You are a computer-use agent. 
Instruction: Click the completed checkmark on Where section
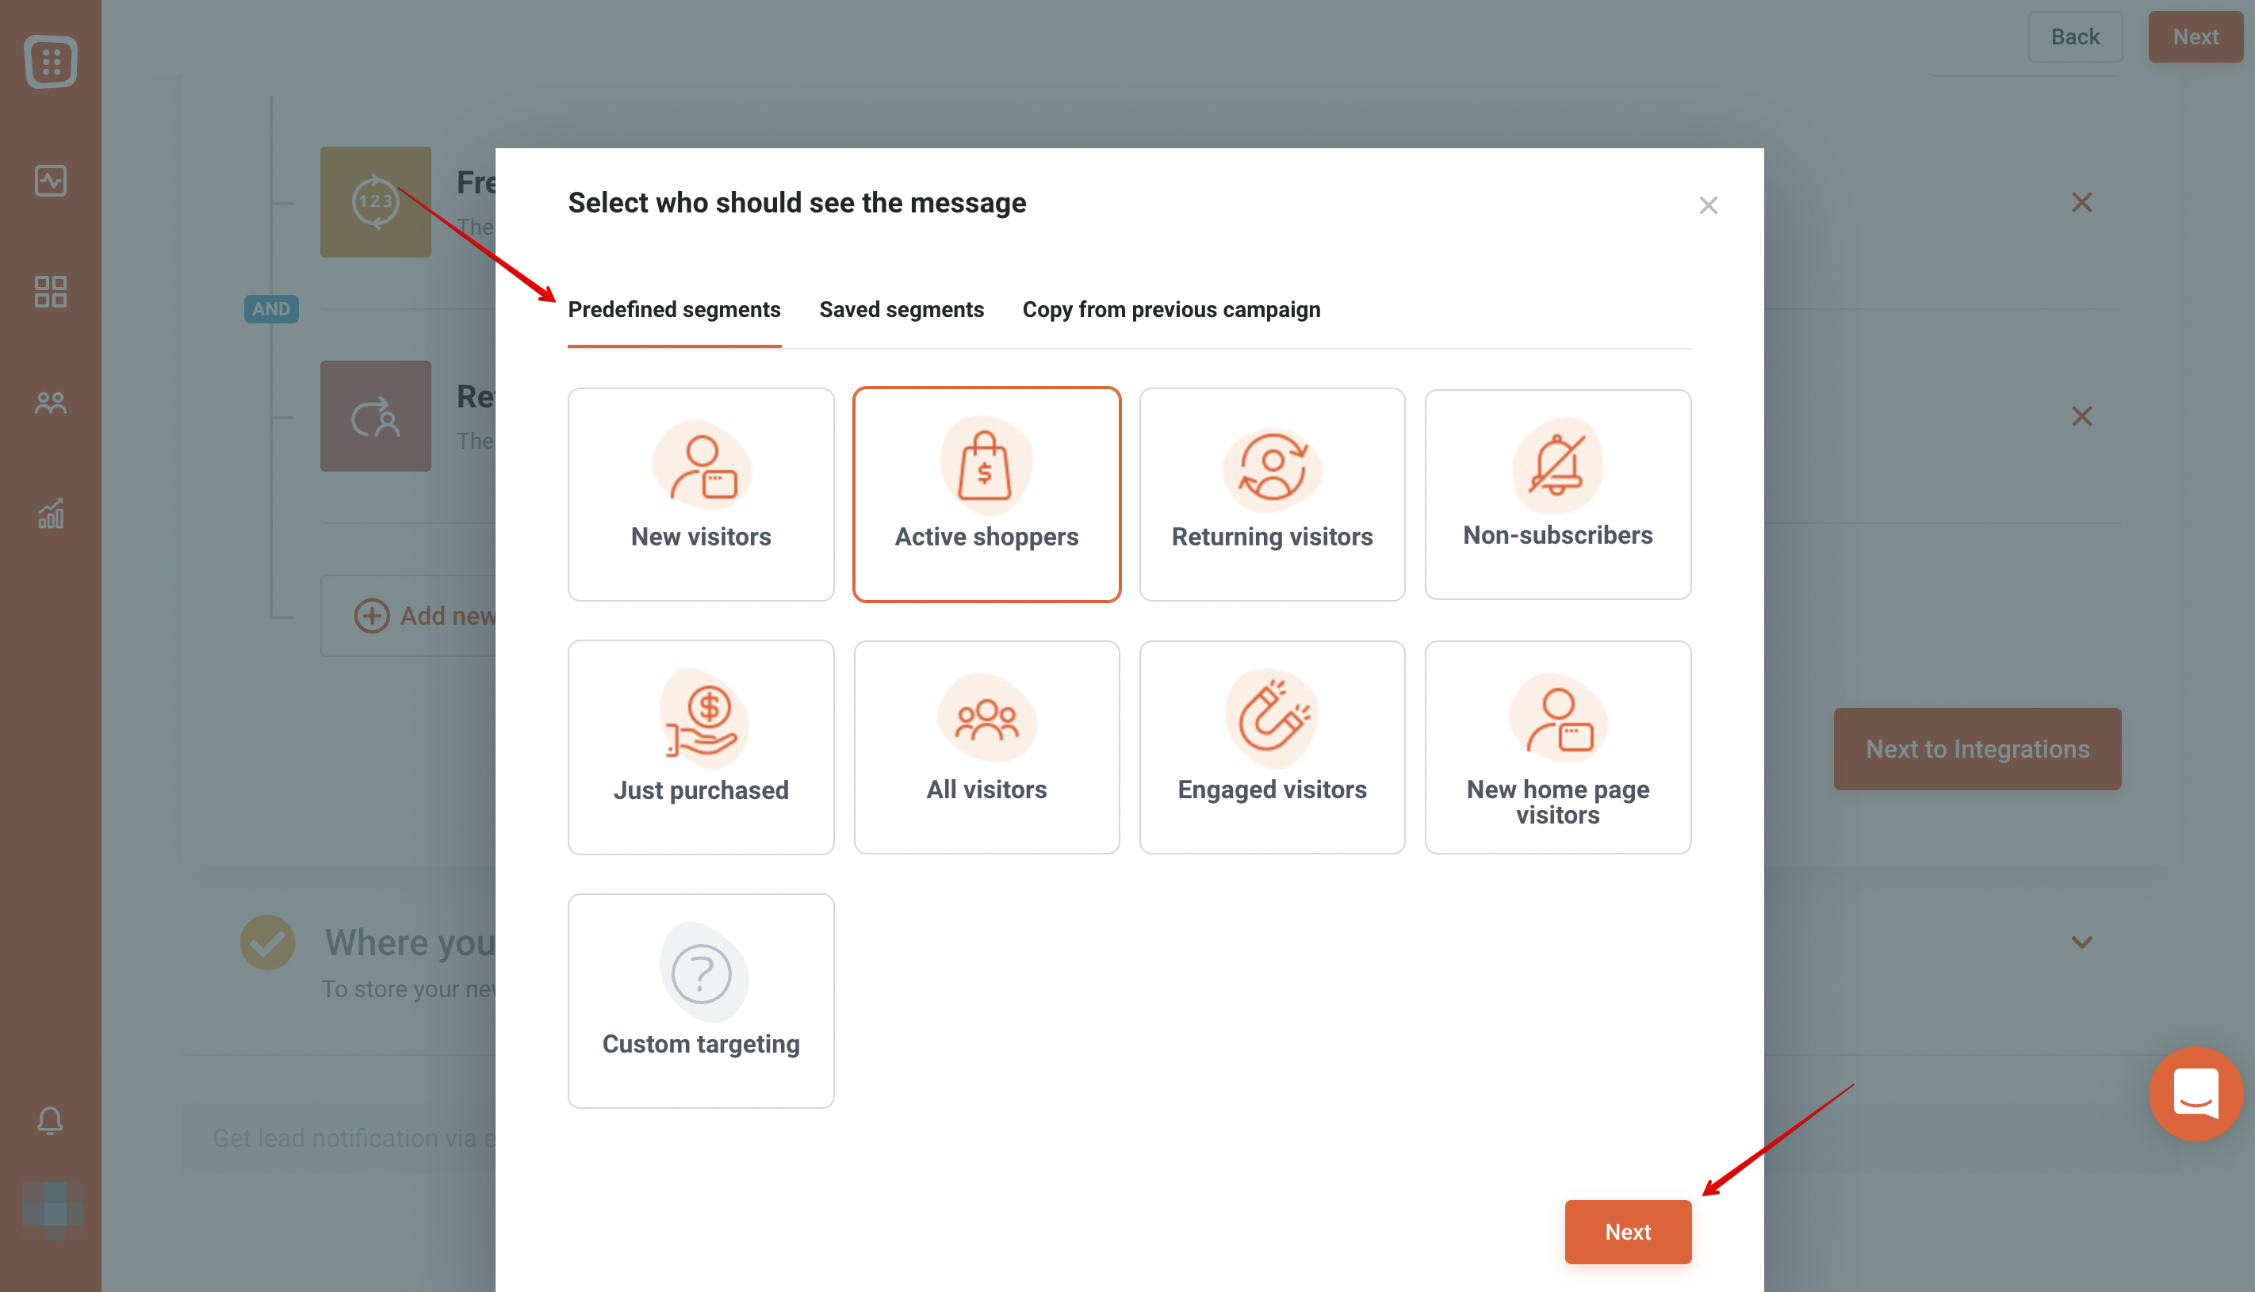(x=267, y=942)
